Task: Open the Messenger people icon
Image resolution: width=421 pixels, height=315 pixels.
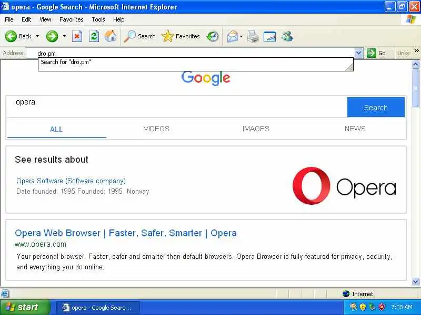Action: point(287,36)
